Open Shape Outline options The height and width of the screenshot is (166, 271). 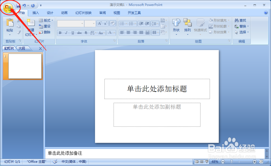[x=219, y=26]
